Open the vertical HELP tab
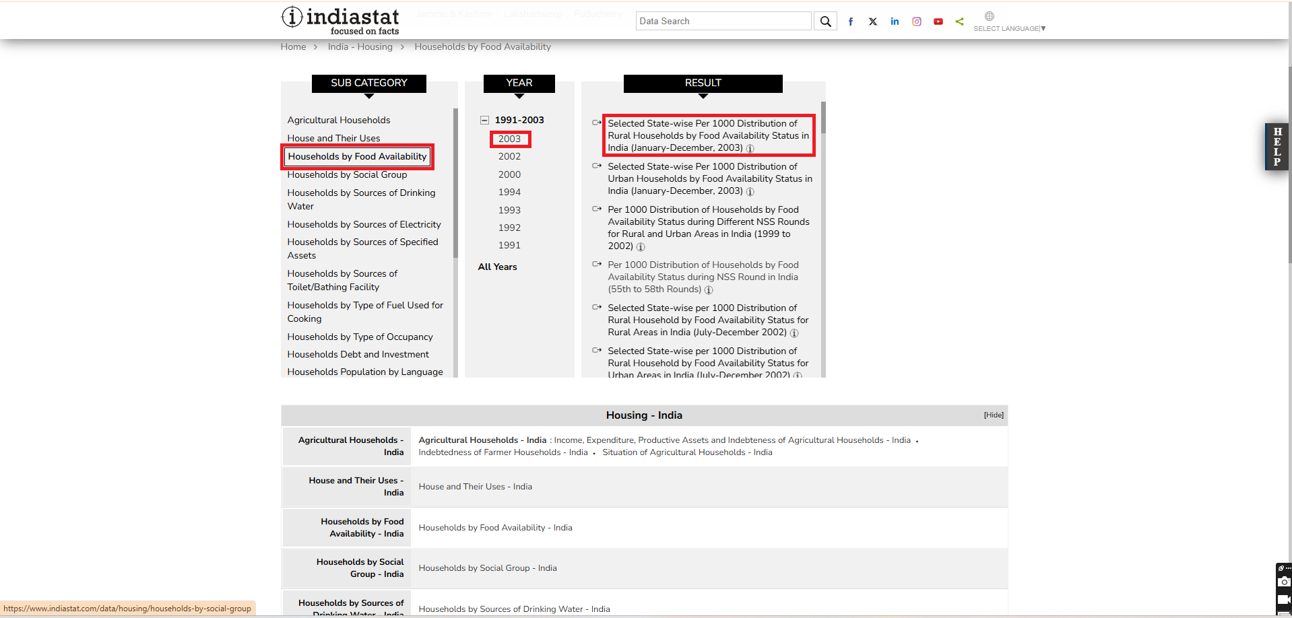1292x618 pixels. point(1277,147)
